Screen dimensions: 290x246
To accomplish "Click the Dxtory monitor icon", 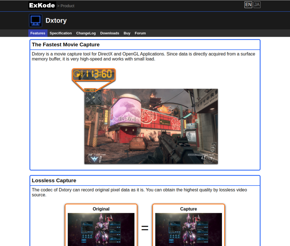I will tap(35, 21).
